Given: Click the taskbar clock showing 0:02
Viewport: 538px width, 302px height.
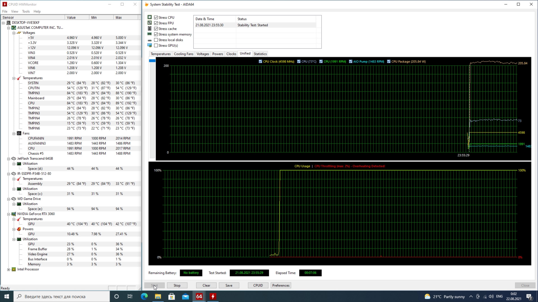Looking at the screenshot, I should pyautogui.click(x=514, y=296).
